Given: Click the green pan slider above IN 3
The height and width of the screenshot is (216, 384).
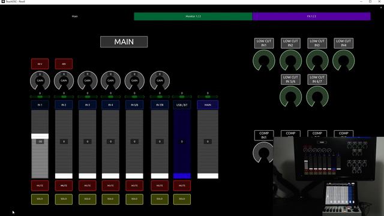Looking at the screenshot, I should click(88, 97).
